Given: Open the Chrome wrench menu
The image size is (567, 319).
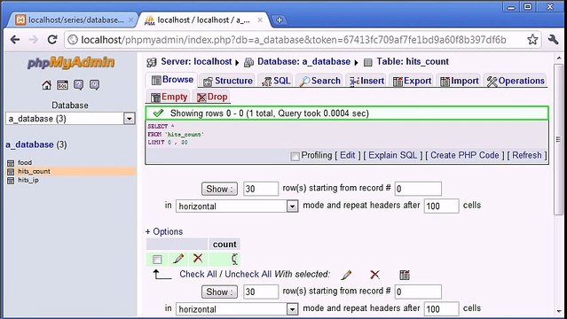Looking at the screenshot, I should [x=554, y=39].
